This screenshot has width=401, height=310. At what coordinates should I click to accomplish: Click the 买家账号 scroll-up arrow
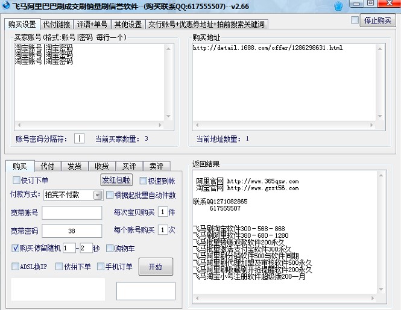tap(168, 49)
